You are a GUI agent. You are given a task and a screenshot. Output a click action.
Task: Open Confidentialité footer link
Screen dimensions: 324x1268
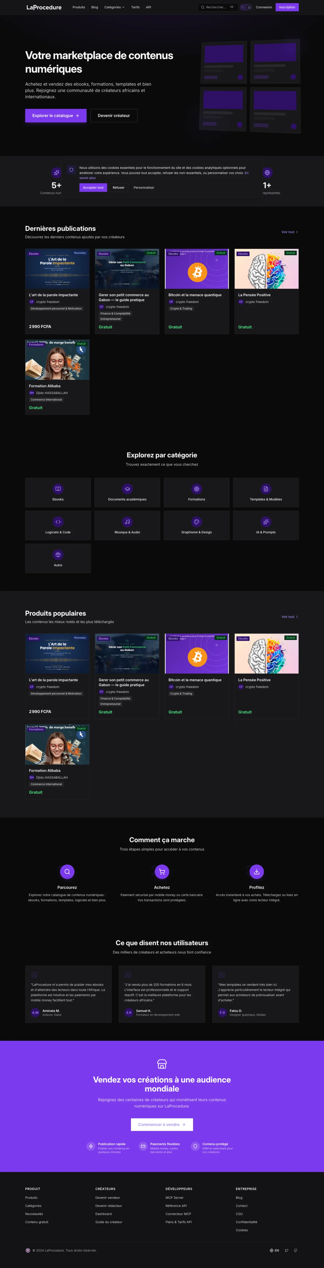click(246, 1222)
